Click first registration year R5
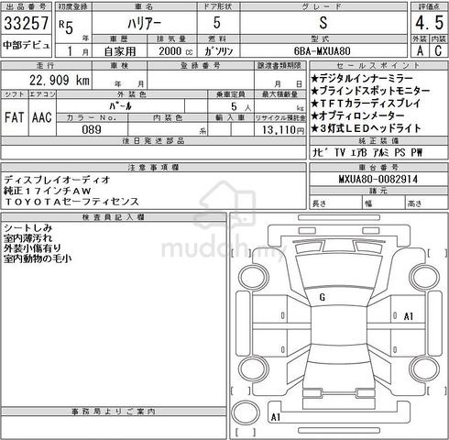449x440 pixels. click(x=66, y=27)
